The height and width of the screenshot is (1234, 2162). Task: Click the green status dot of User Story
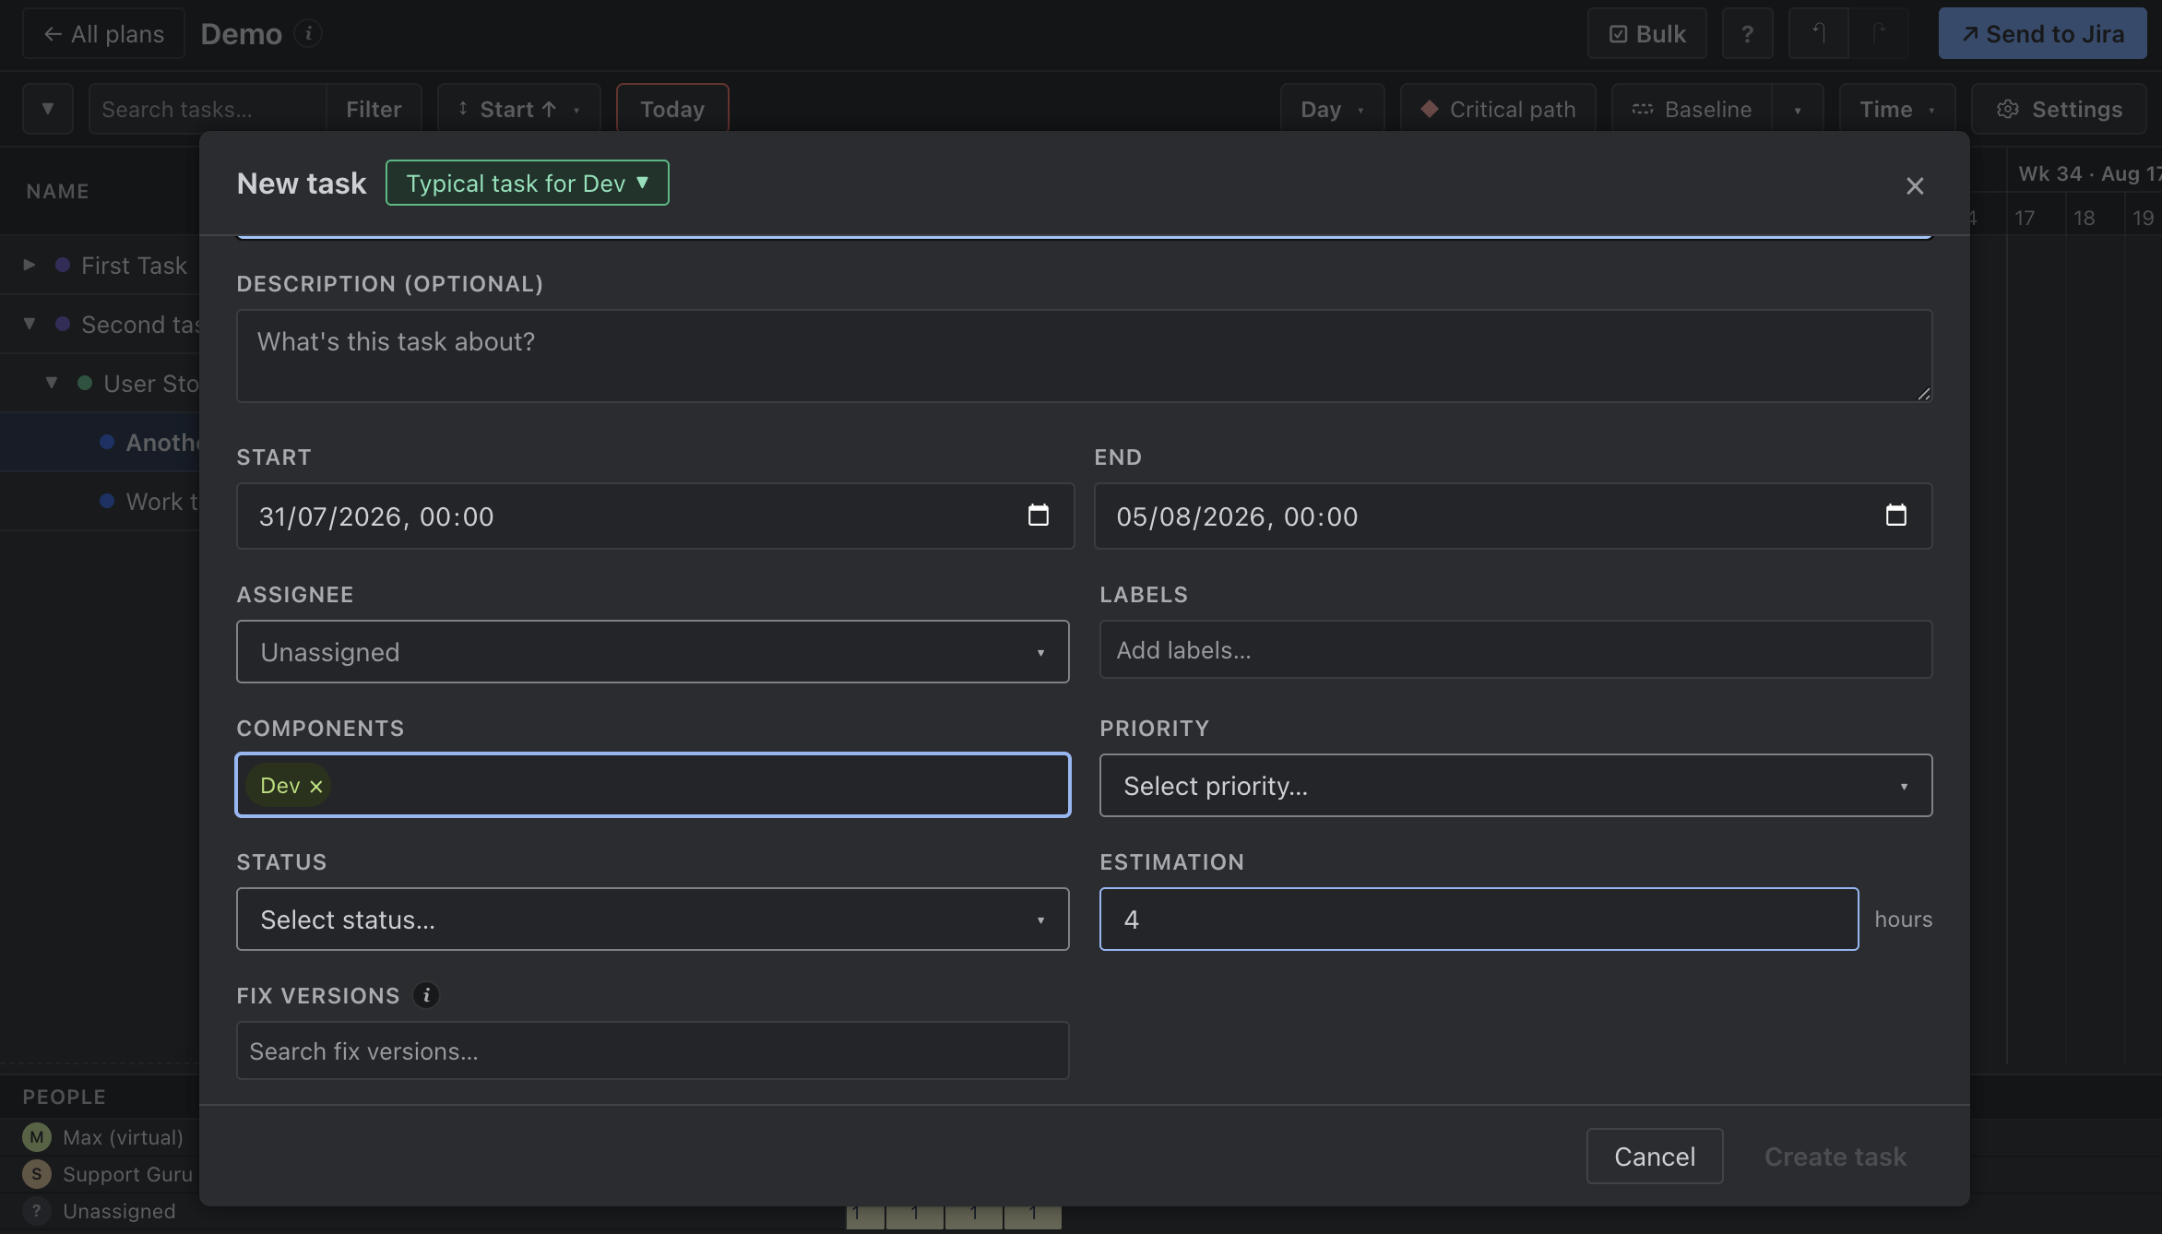click(x=85, y=383)
